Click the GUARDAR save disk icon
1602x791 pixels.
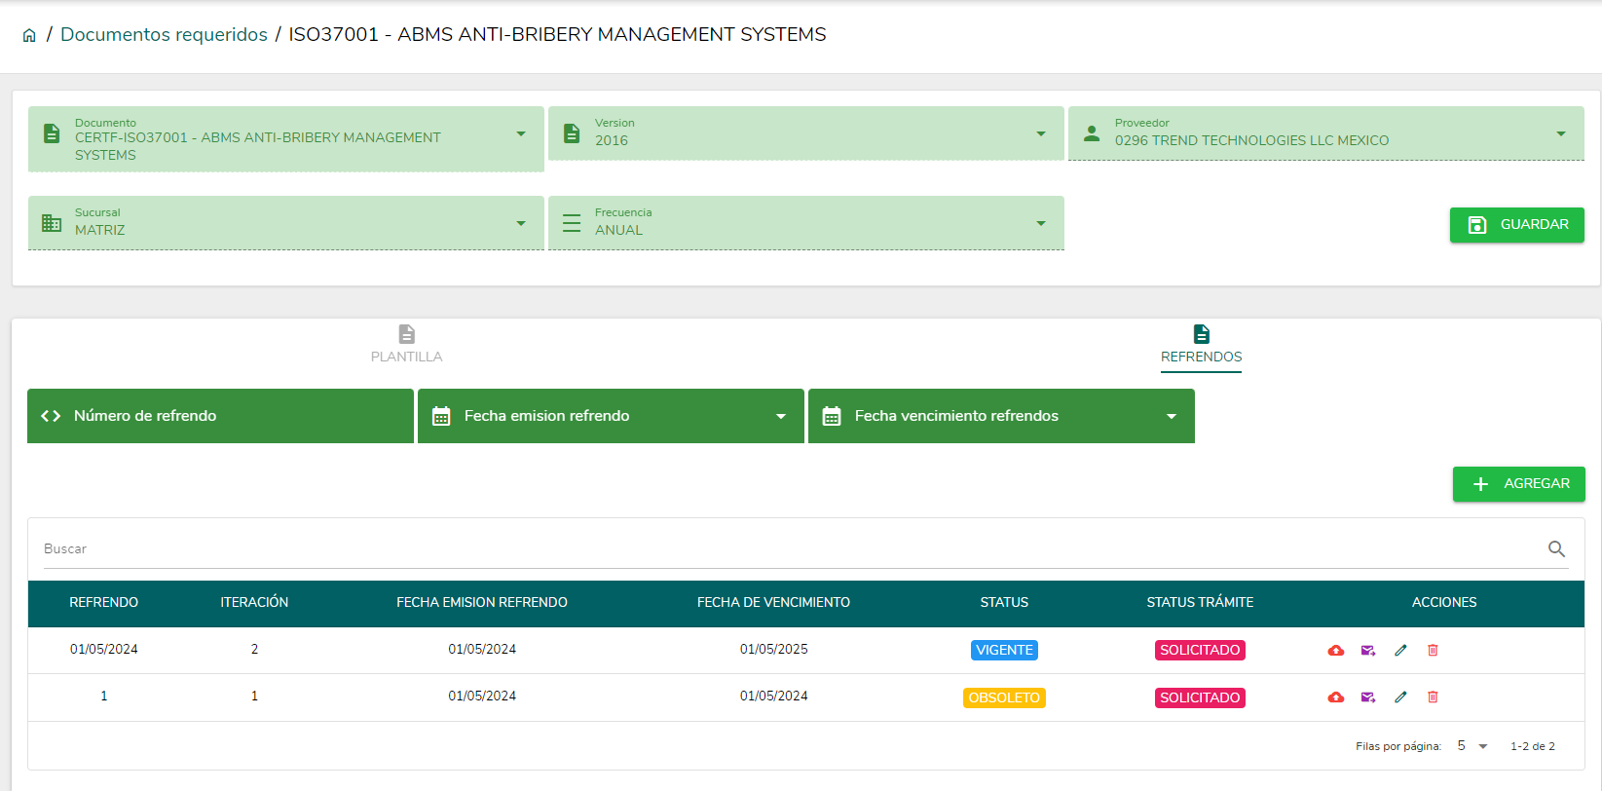[1477, 225]
